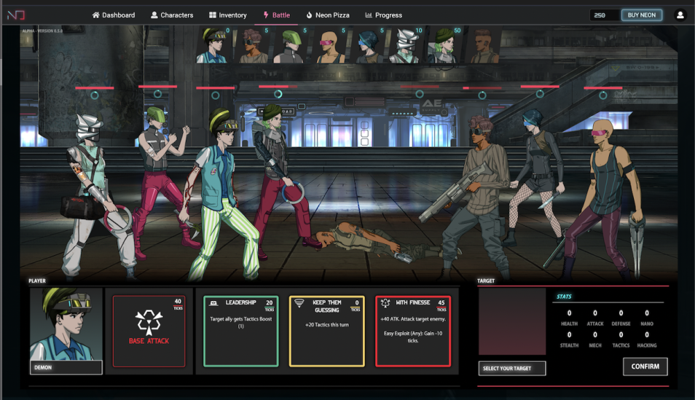The image size is (695, 400).
Task: Click the 250 neon balance field
Action: click(604, 15)
